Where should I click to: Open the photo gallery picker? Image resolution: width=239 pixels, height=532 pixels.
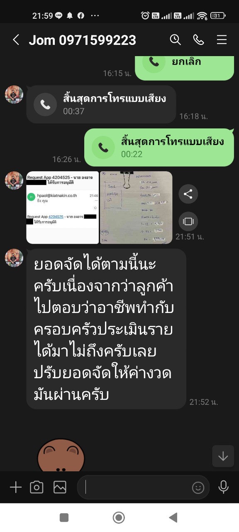60,487
